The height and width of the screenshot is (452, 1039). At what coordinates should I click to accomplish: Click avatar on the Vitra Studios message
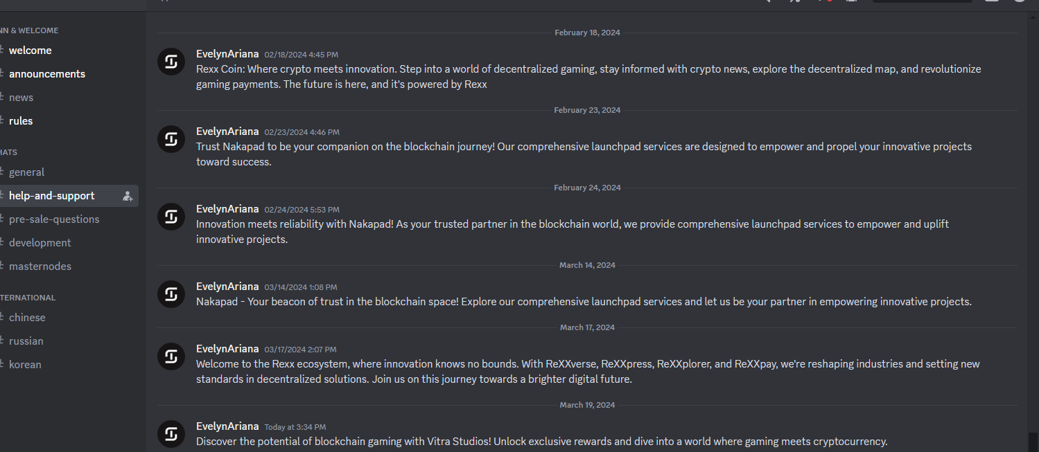[x=171, y=434]
